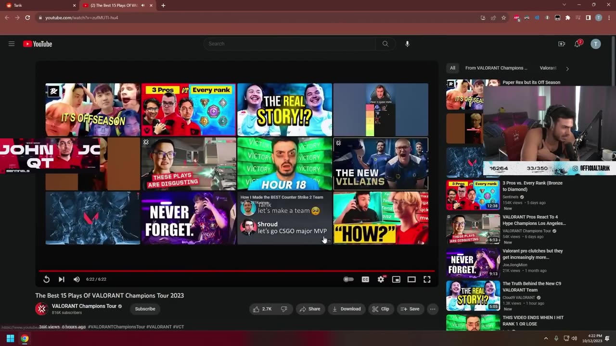Open Paper Rex but its Off Season

pyautogui.click(x=531, y=83)
